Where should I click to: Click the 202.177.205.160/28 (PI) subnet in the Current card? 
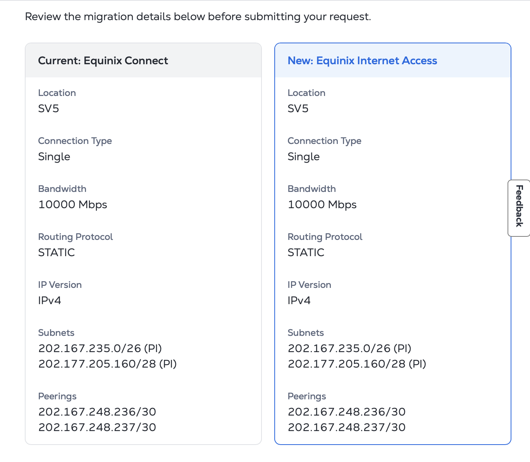tap(107, 364)
